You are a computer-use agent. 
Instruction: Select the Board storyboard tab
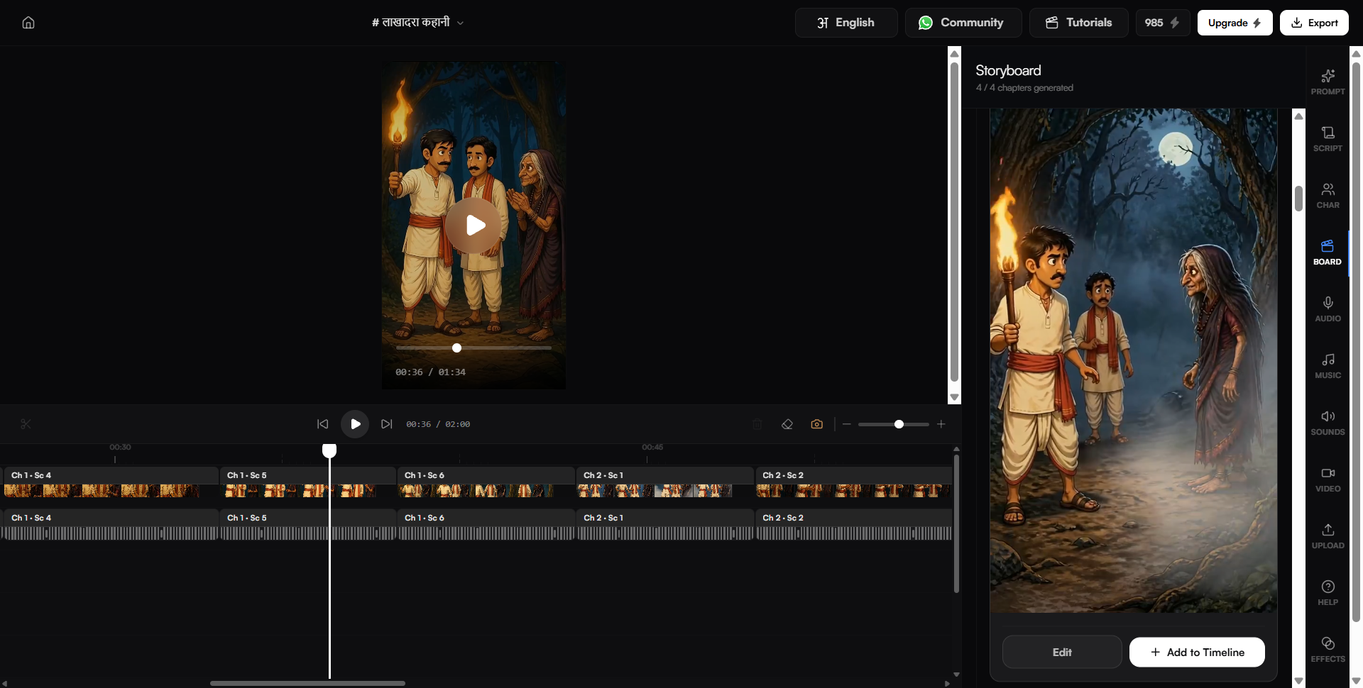(1328, 253)
